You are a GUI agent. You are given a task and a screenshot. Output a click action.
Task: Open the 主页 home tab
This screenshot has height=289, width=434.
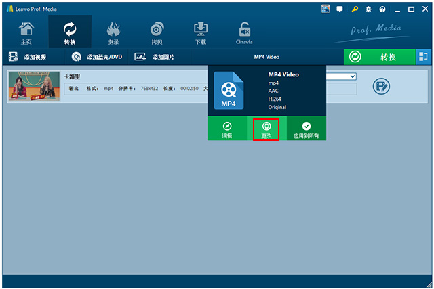coord(26,33)
